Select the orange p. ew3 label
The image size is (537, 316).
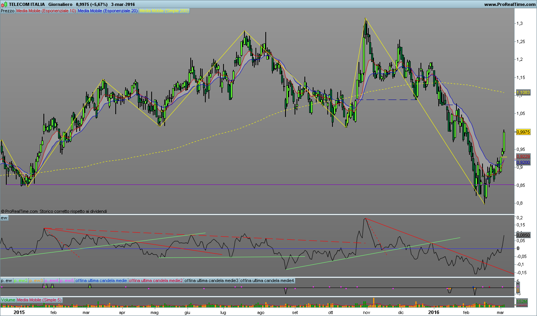(36, 280)
